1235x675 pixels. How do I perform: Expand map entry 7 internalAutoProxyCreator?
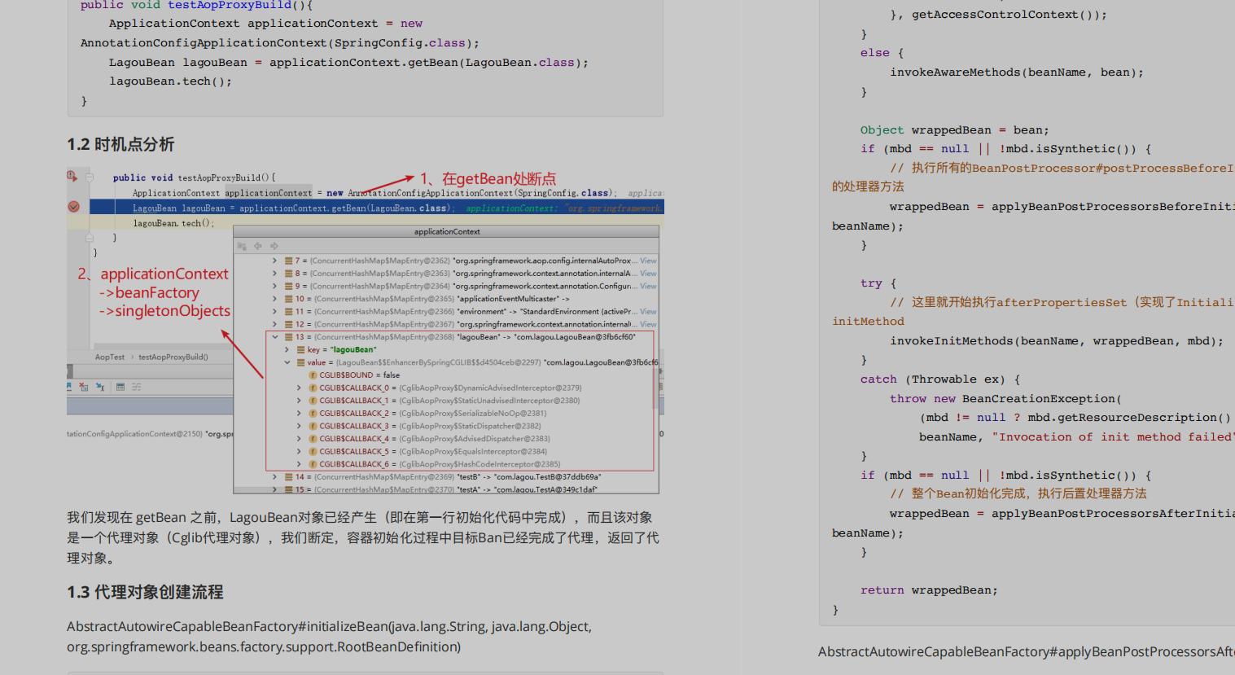(x=275, y=261)
